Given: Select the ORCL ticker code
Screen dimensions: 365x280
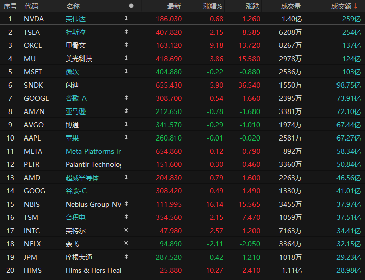Looking at the screenshot, I should [x=33, y=45].
